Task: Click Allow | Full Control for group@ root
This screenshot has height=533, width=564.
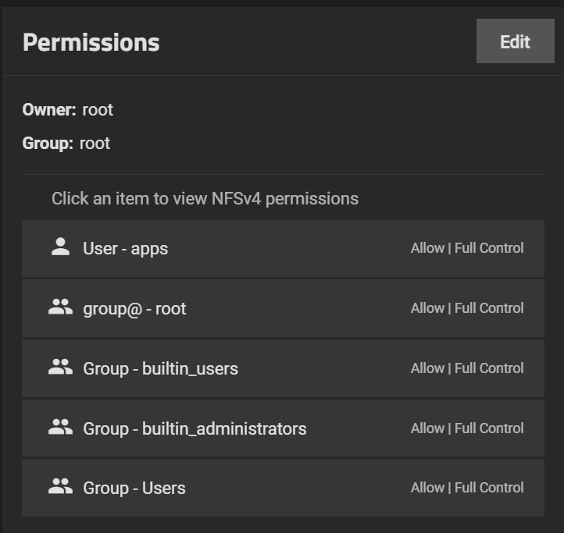Action: (x=467, y=308)
